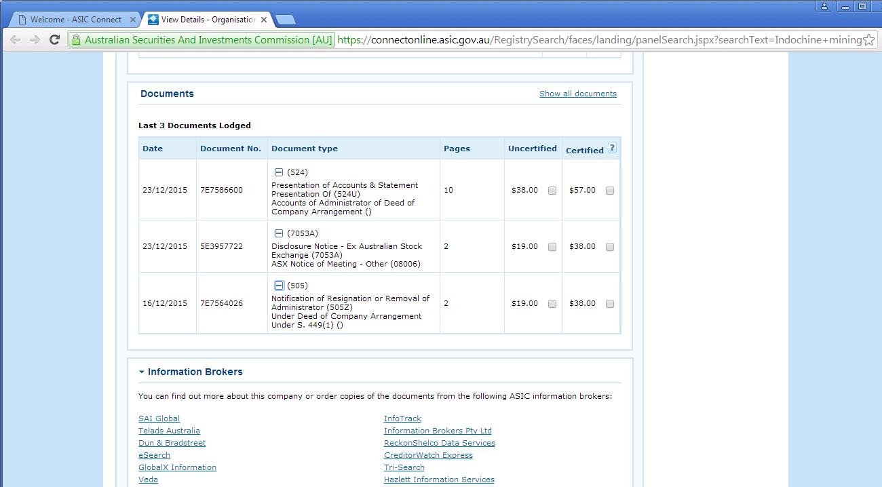Tick the $38.00 certified checkbox for 5E3957722
This screenshot has width=882, height=487.
[610, 247]
